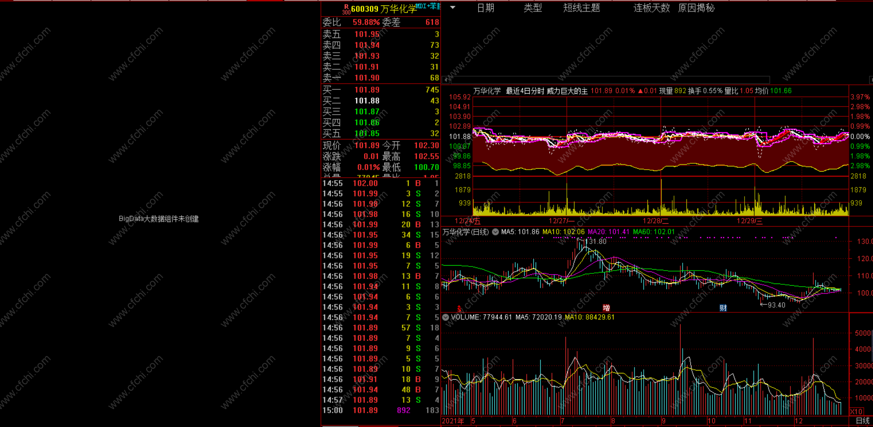
Task: Click the closing tick volume 892
Action: tap(403, 410)
